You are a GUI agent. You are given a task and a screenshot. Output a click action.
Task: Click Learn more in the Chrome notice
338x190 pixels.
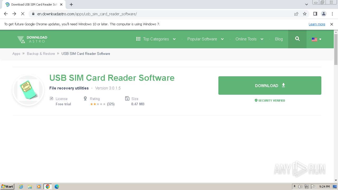pyautogui.click(x=317, y=24)
